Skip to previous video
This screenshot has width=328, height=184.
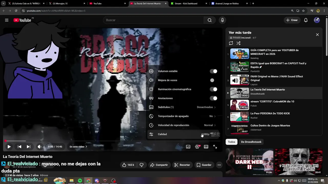(x=19, y=147)
